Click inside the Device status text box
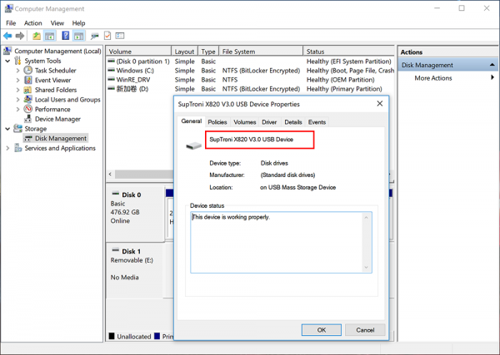500x355 pixels. 281,243
